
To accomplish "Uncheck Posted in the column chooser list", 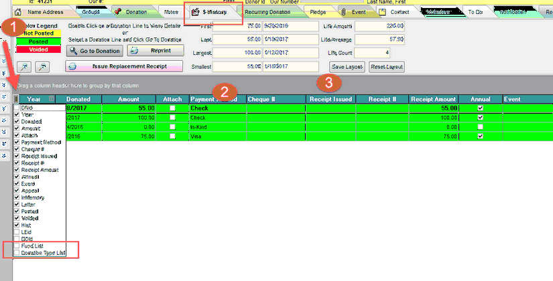I will [17, 211].
